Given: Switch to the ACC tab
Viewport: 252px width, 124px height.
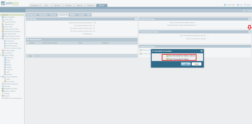Looking at the screenshot, I should tap(46, 5).
